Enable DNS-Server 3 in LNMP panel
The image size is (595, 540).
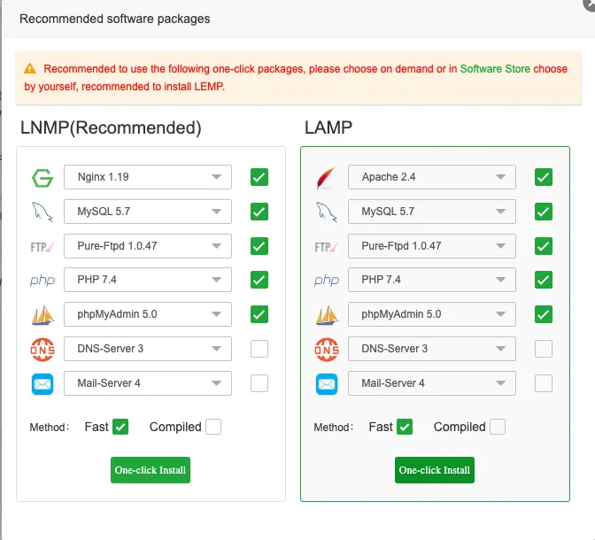click(x=259, y=349)
